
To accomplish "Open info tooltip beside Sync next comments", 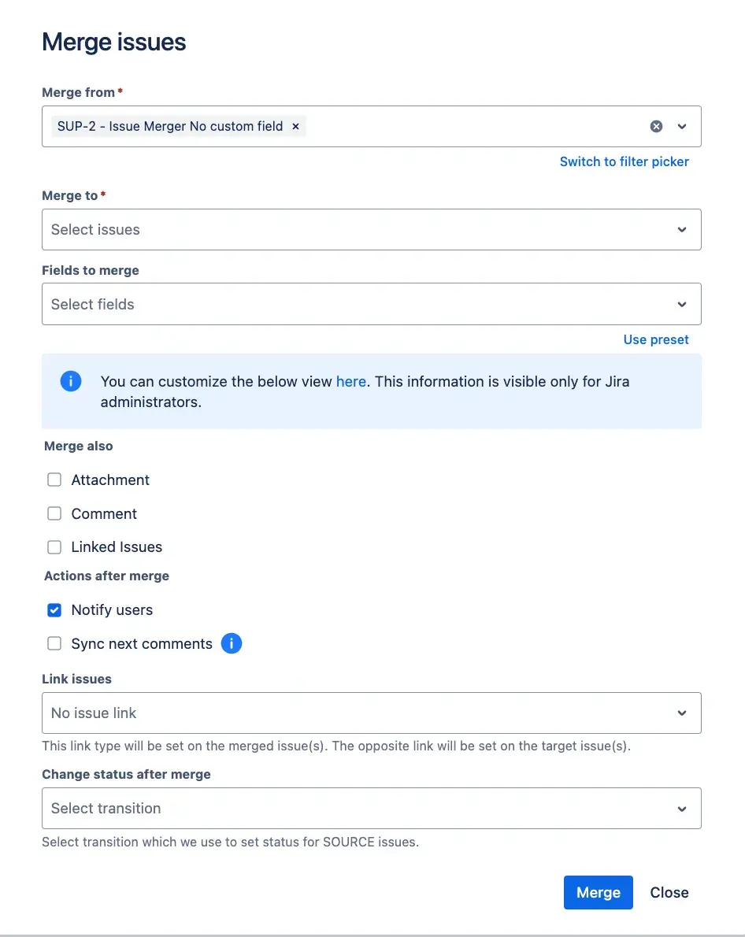I will click(x=231, y=644).
